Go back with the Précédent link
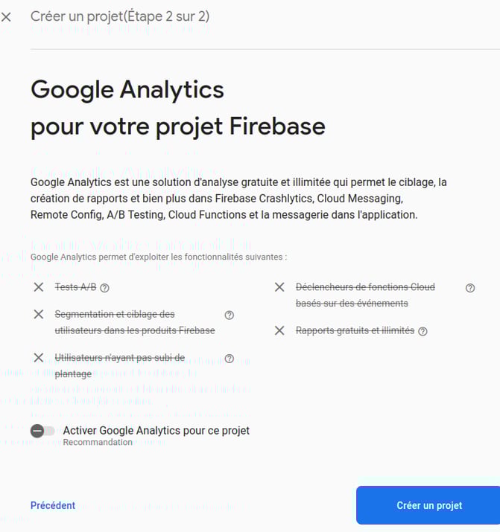The image size is (500, 532). [x=53, y=505]
